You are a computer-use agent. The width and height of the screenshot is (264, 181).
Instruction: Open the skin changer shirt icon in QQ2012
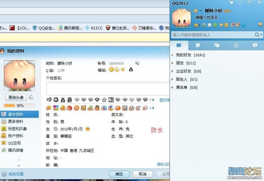click(232, 2)
